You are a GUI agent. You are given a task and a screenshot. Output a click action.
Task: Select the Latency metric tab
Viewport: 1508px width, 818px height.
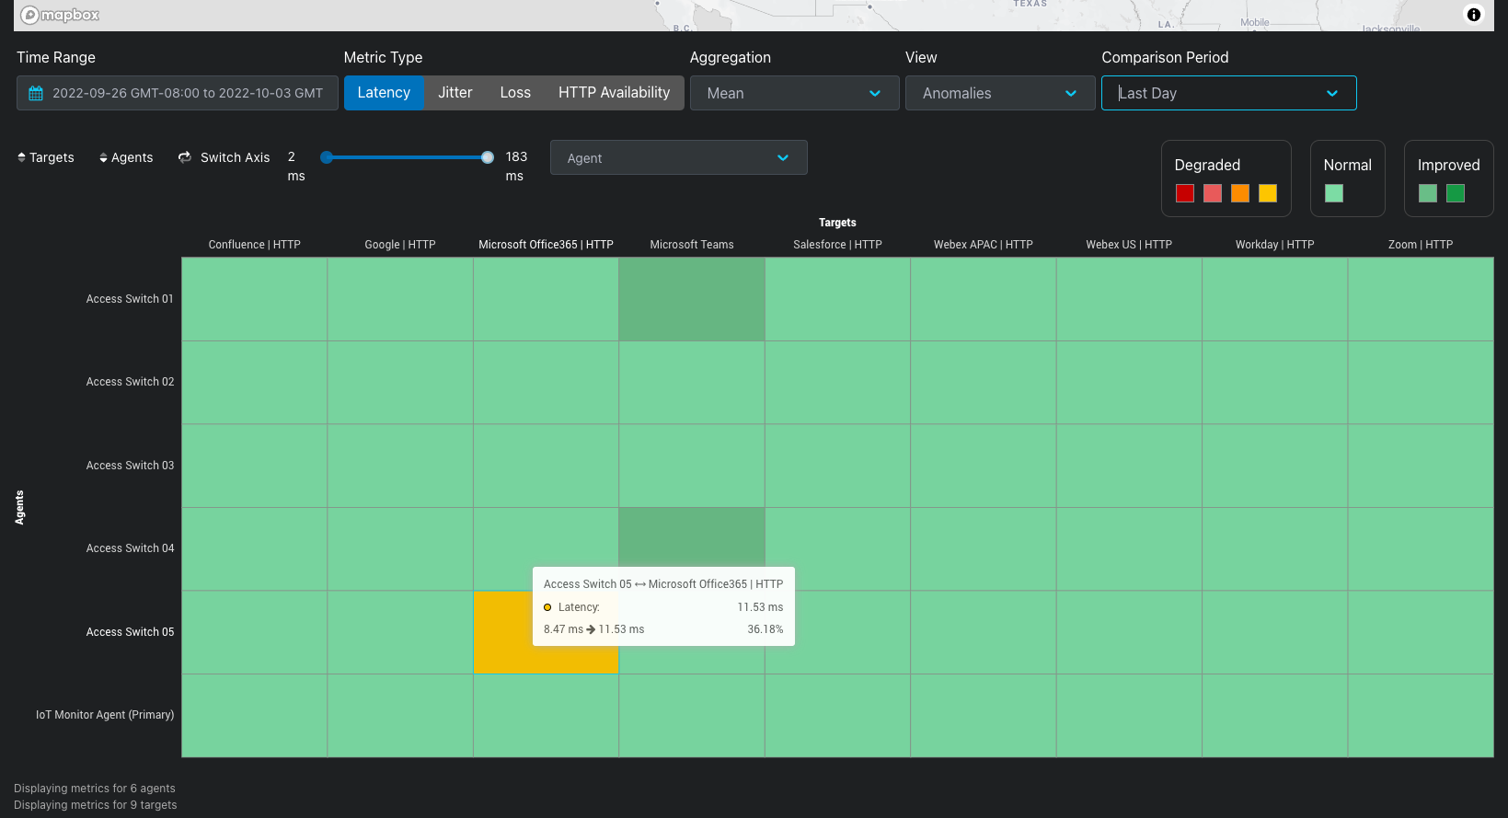coord(384,92)
